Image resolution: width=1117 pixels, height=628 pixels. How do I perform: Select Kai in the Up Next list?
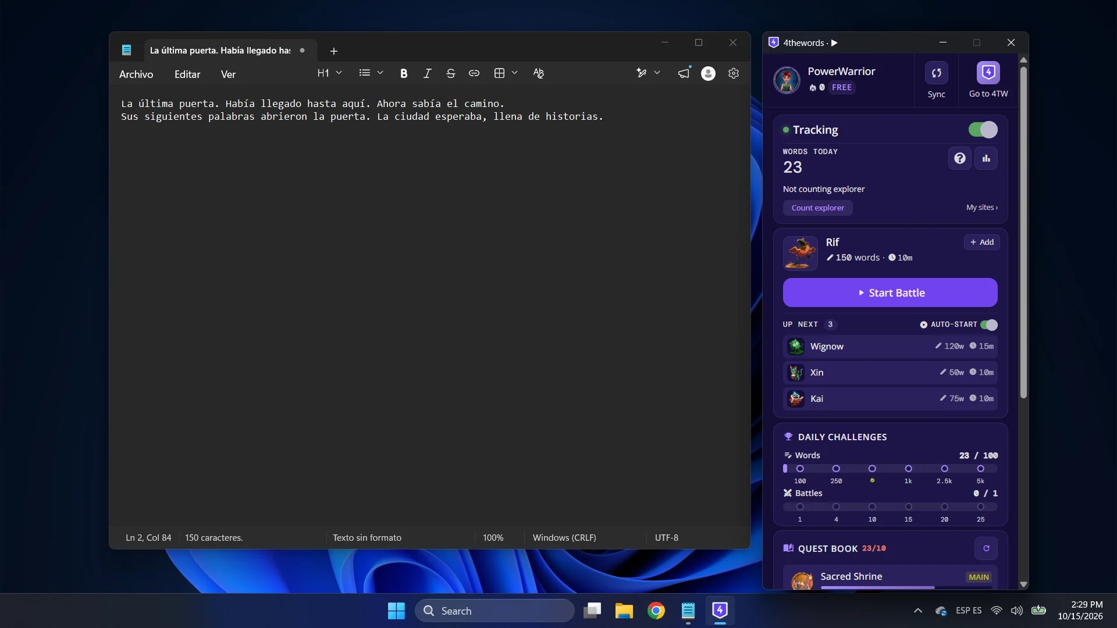[x=890, y=398]
